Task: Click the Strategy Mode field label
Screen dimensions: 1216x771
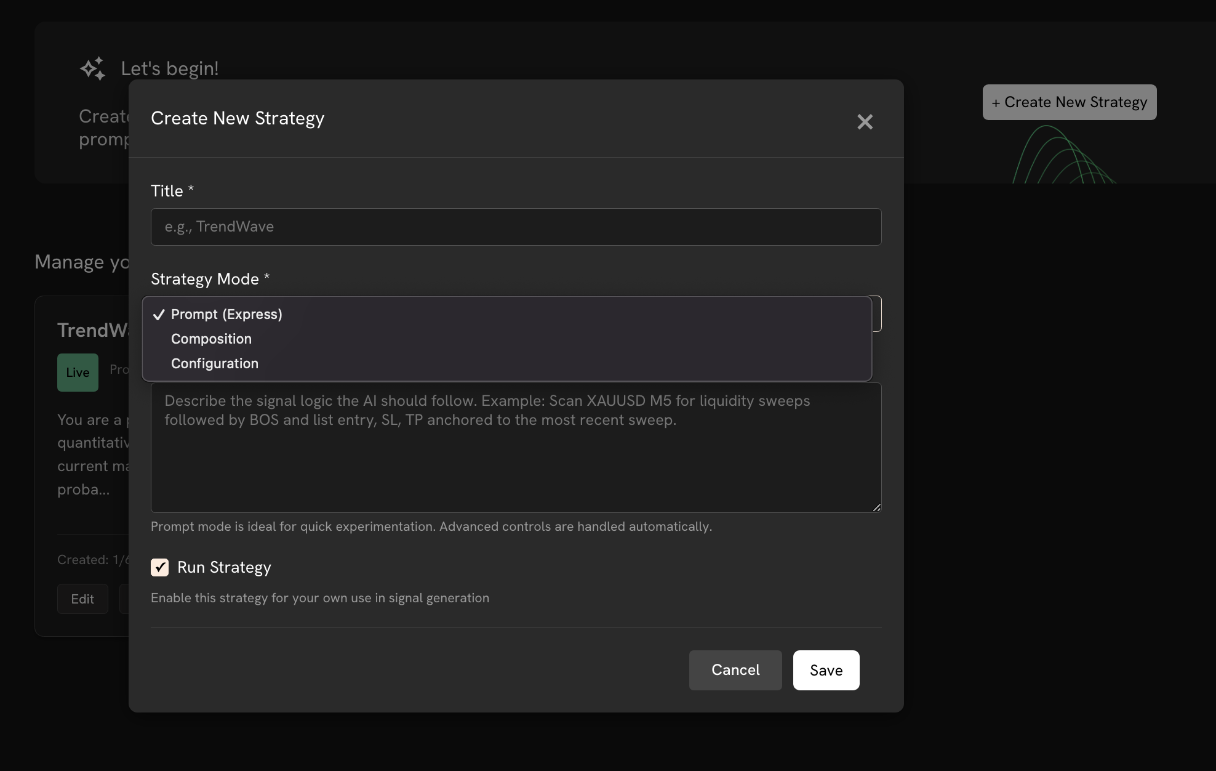Action: coord(205,279)
